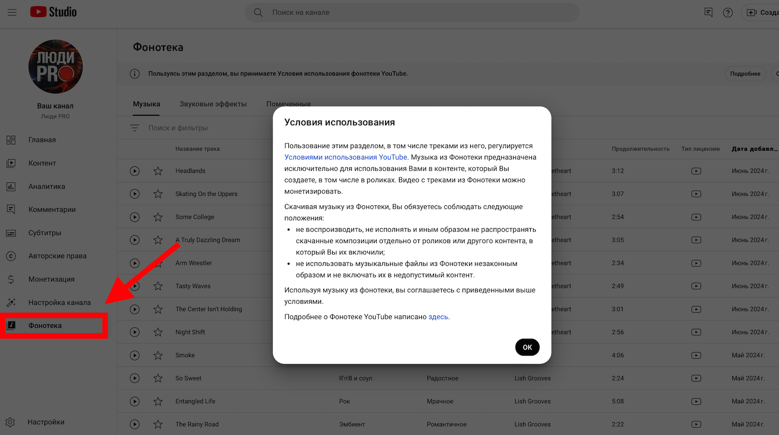
Task: Click Мрачное mood in Entangled Life row
Action: tap(440, 401)
